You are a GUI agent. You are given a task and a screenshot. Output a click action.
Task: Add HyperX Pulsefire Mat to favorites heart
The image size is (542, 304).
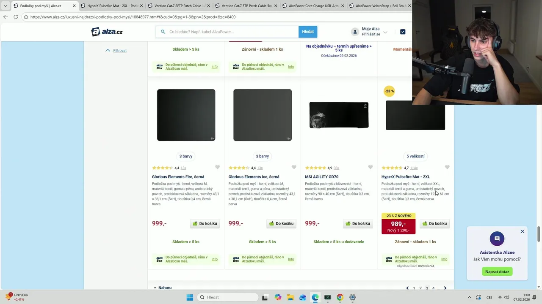pyautogui.click(x=447, y=167)
